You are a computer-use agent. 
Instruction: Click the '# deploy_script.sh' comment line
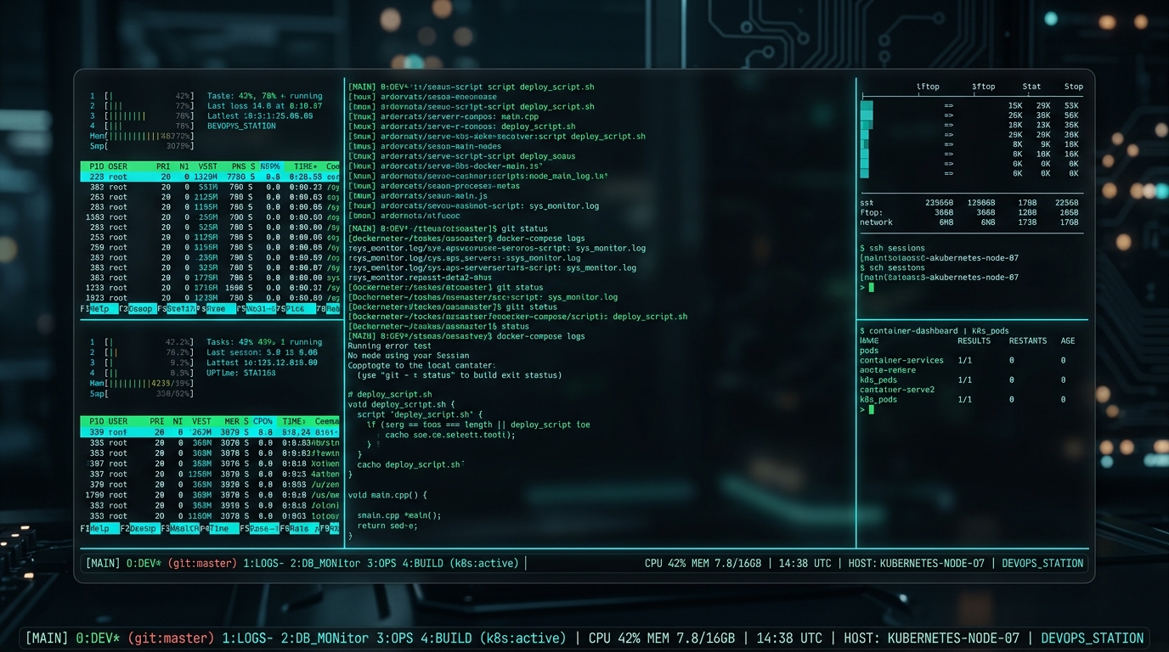pyautogui.click(x=390, y=395)
